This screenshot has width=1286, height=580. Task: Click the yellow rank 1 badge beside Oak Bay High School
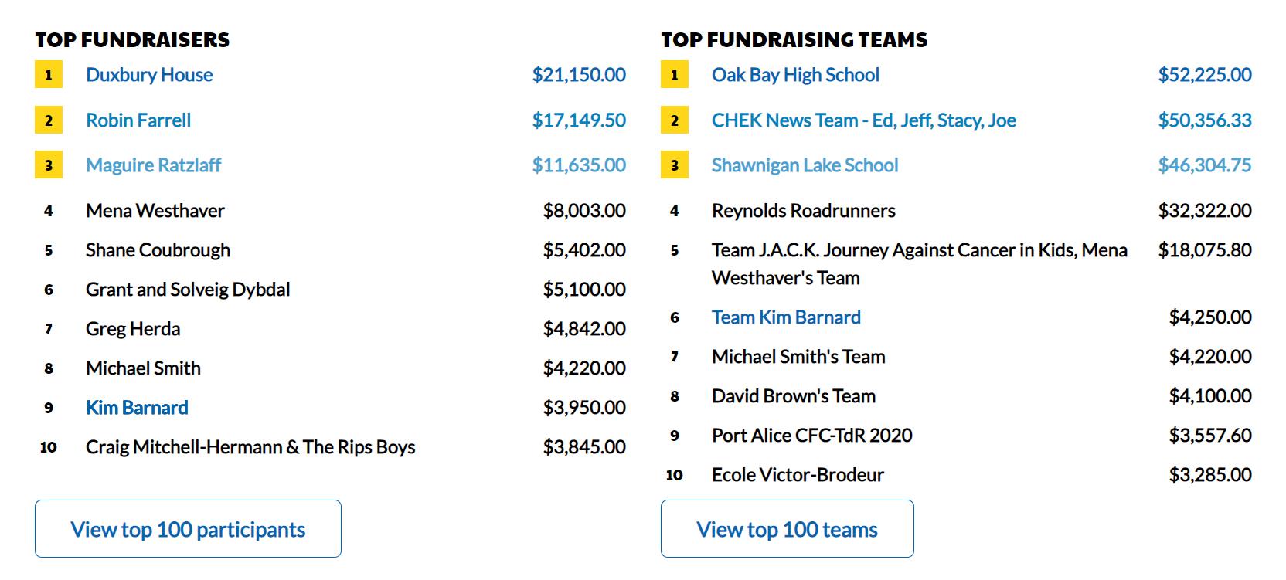coord(675,75)
